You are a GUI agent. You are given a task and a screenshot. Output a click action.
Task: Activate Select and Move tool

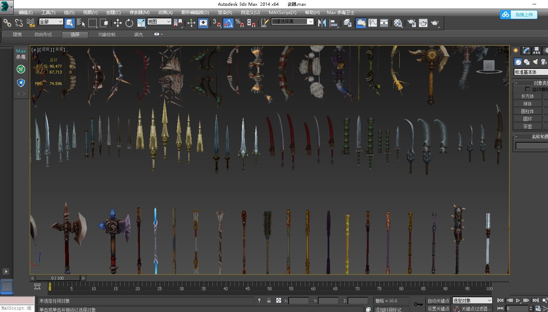point(118,23)
